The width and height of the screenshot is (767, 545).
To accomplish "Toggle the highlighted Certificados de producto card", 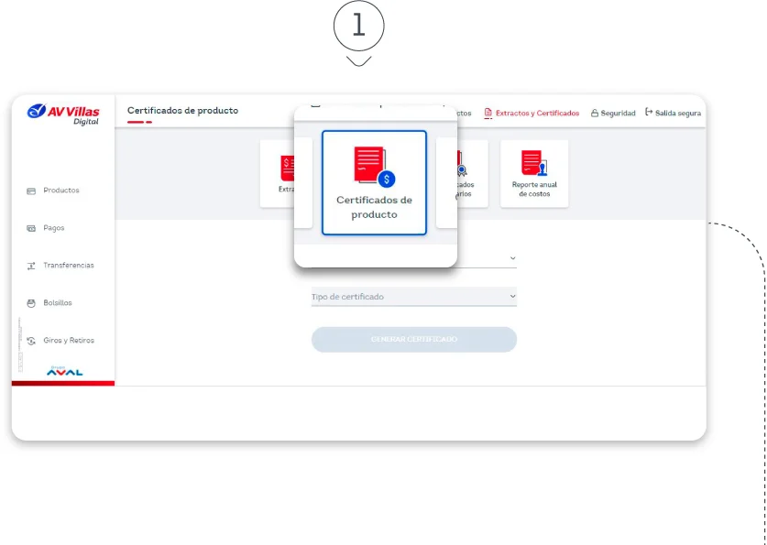I will point(374,183).
